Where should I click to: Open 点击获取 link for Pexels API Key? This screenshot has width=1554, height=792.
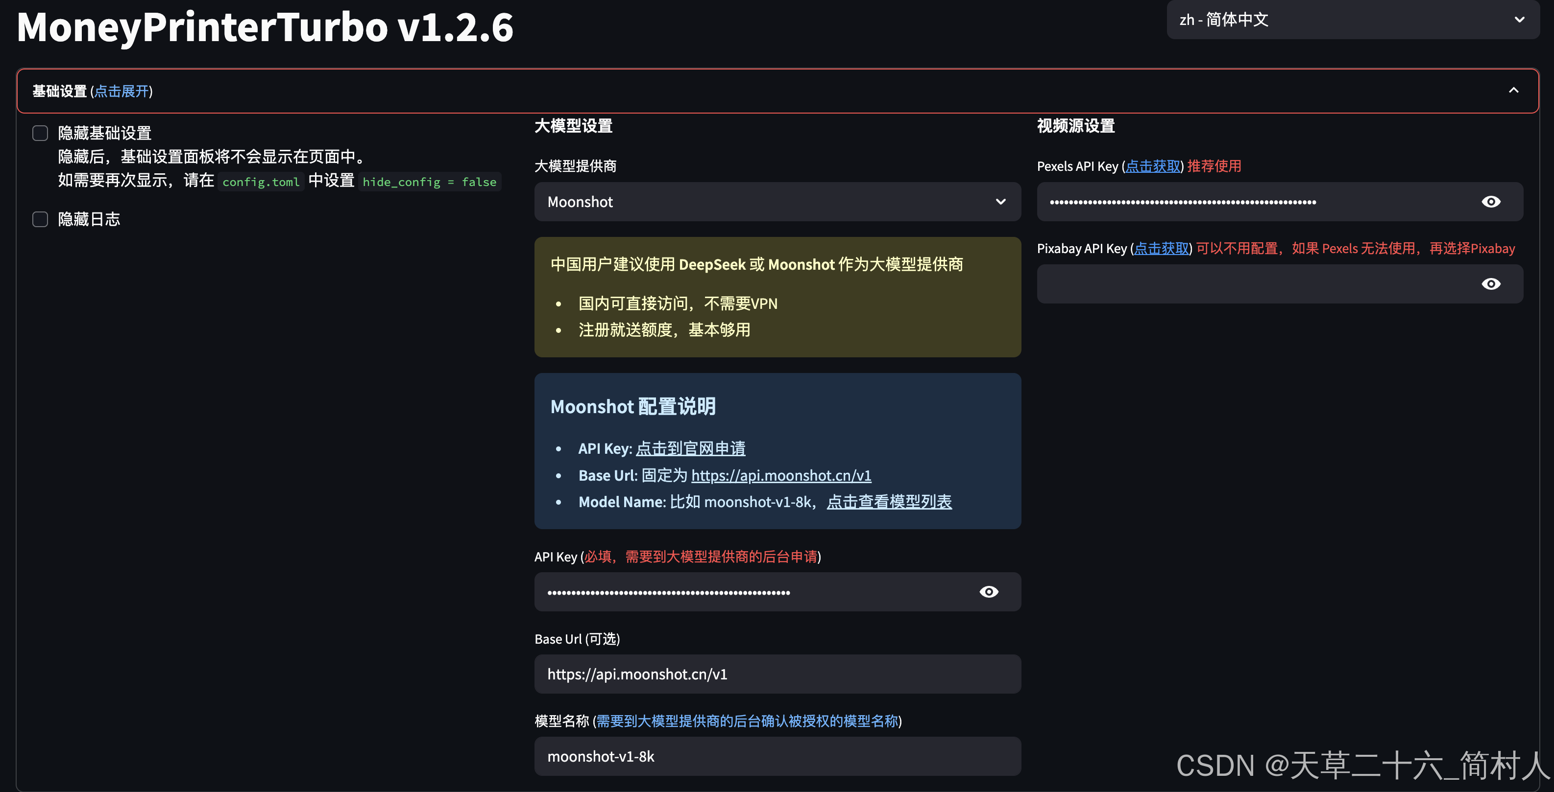1152,166
